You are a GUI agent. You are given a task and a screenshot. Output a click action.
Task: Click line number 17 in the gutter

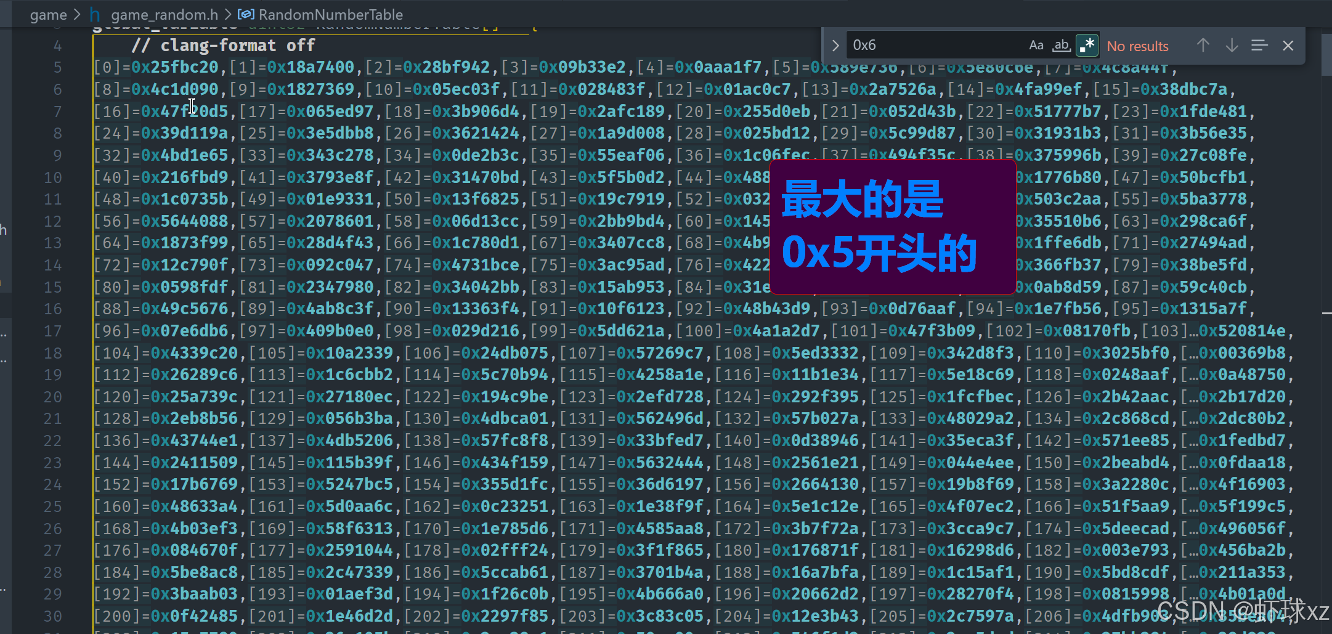tap(53, 331)
